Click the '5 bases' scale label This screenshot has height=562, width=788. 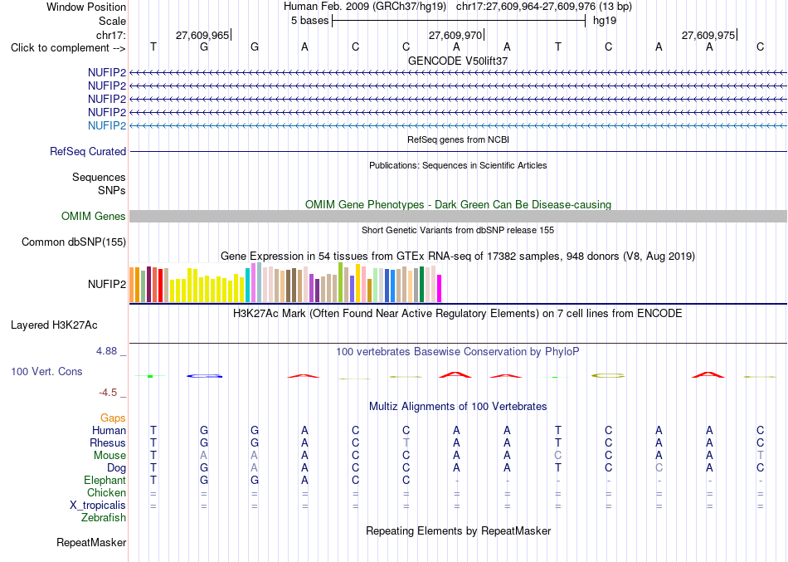[309, 21]
